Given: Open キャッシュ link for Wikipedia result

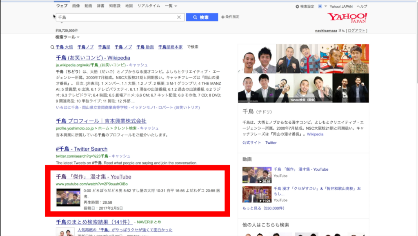Looking at the screenshot, I should tap(138, 65).
